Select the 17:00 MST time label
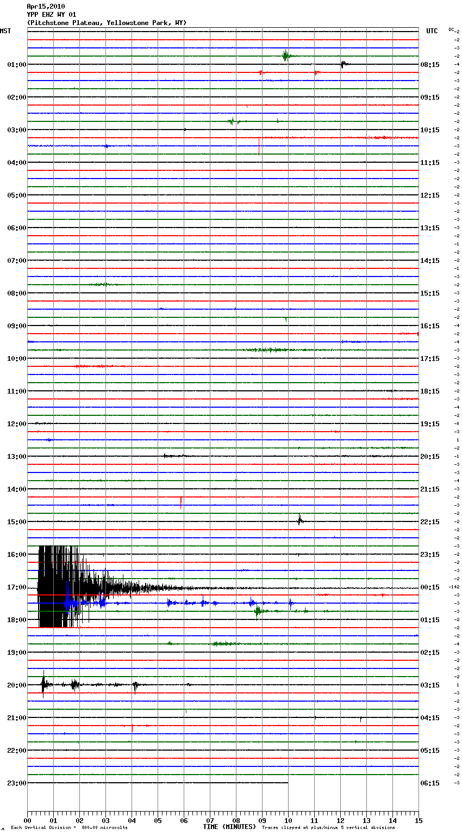 pos(16,587)
